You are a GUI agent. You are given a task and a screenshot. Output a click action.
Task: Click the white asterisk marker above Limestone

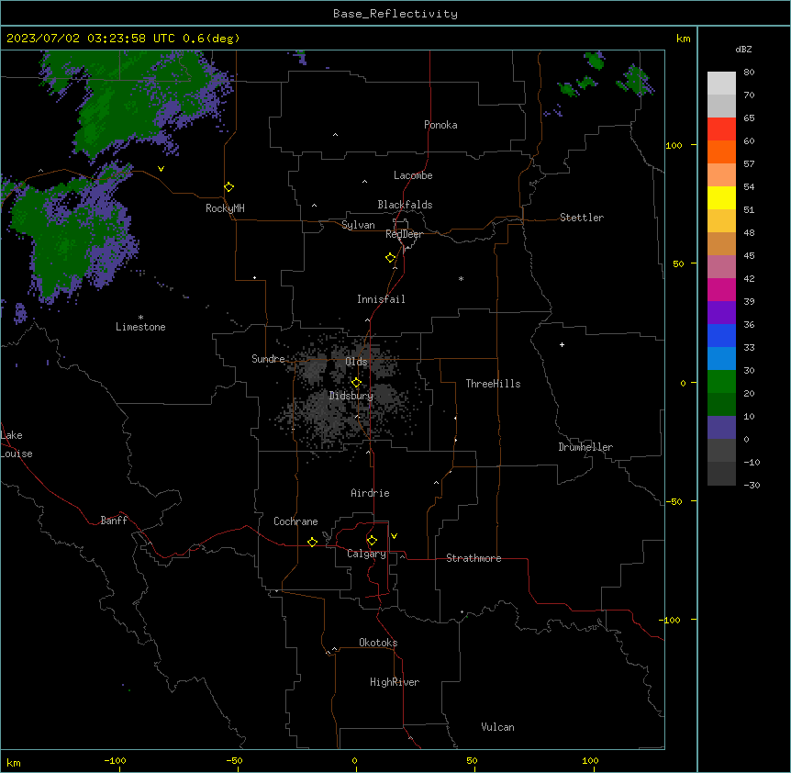click(x=140, y=317)
